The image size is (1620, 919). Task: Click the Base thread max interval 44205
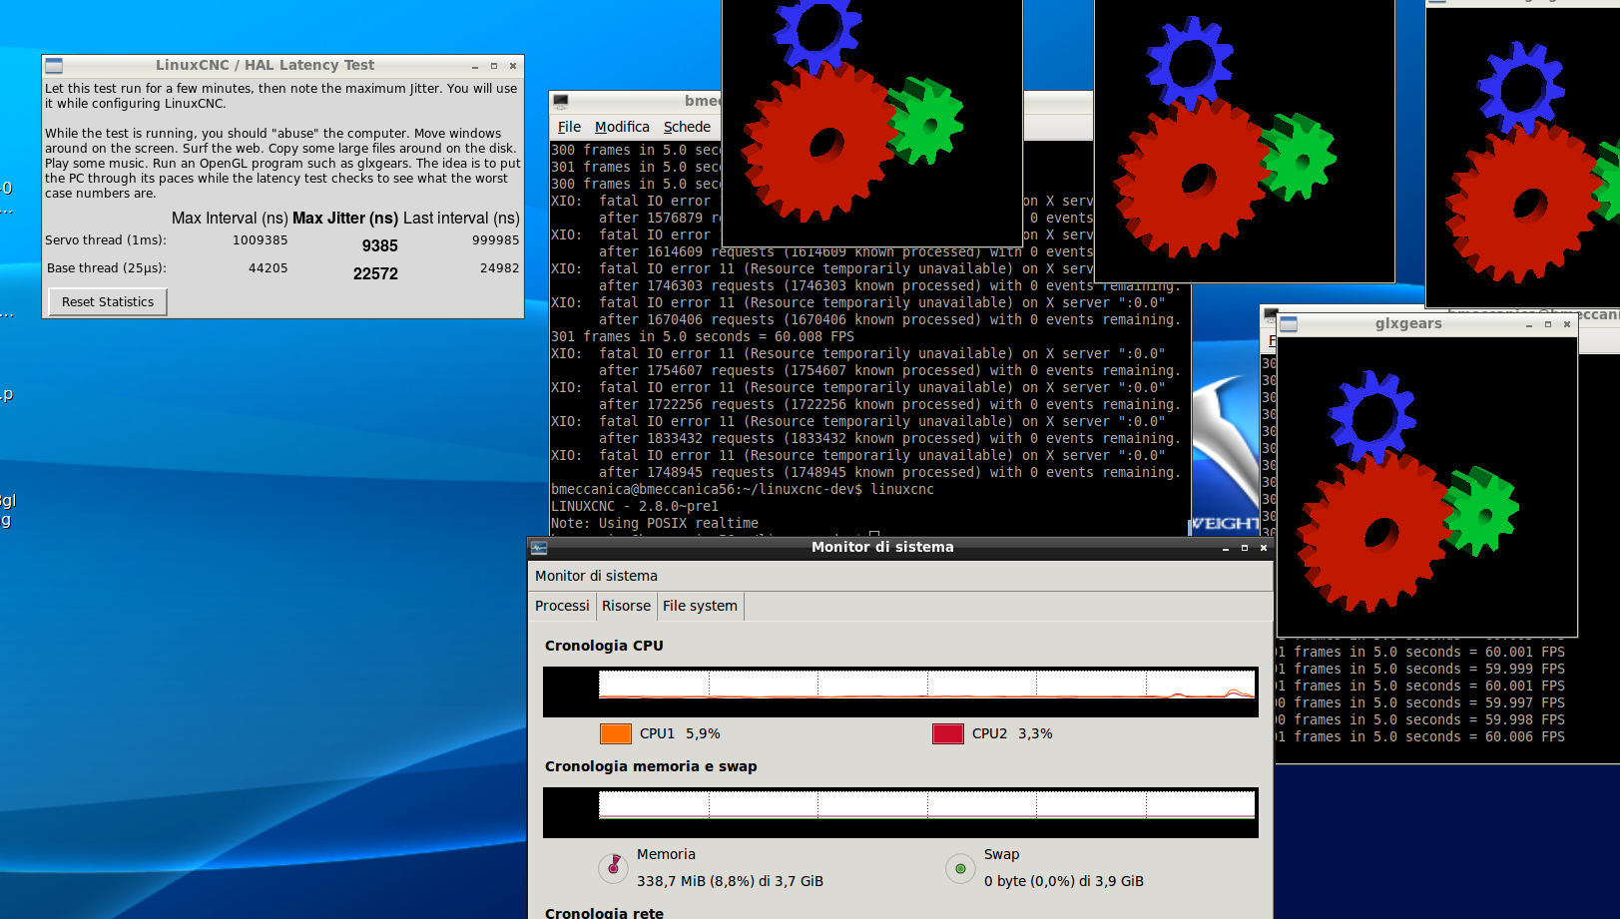[268, 268]
